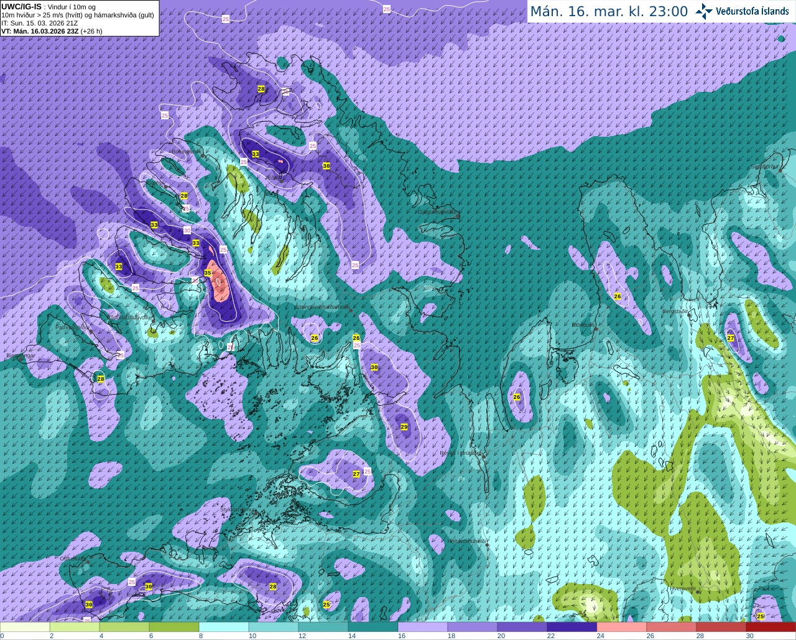This screenshot has width=796, height=640.
Task: Click the Steingrímsfjarðarheiði station label
Action: (322, 306)
